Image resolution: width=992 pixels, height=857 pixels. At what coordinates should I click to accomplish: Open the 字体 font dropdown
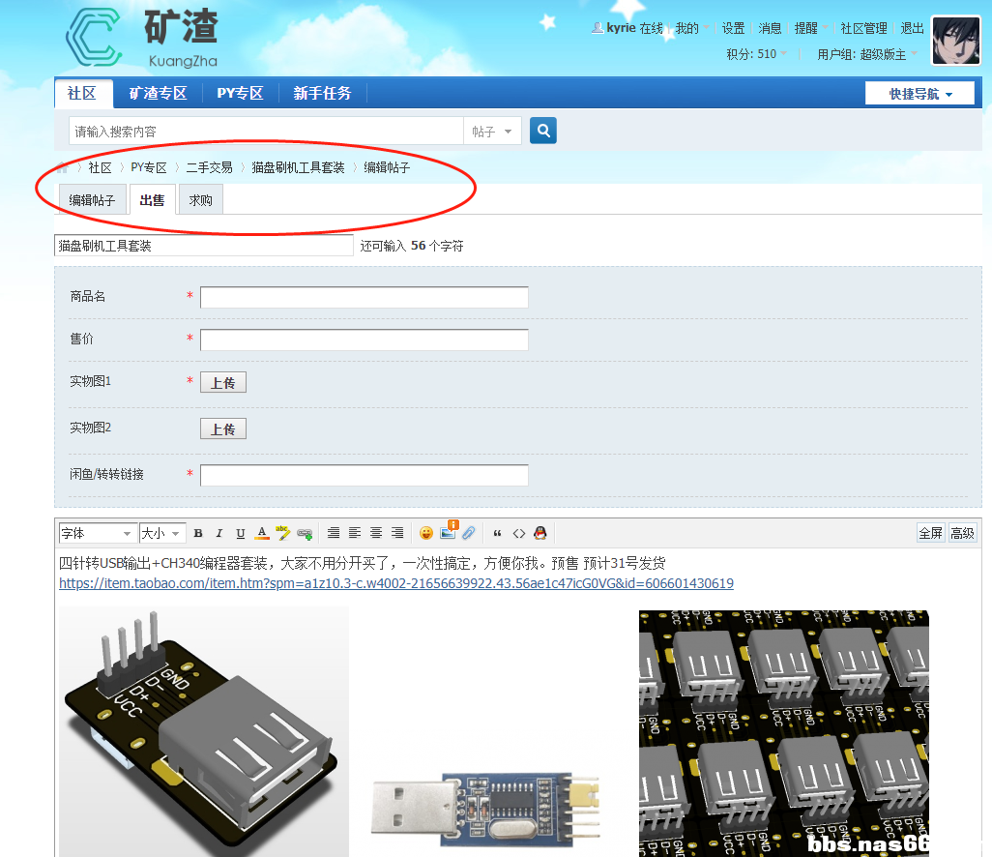(97, 533)
